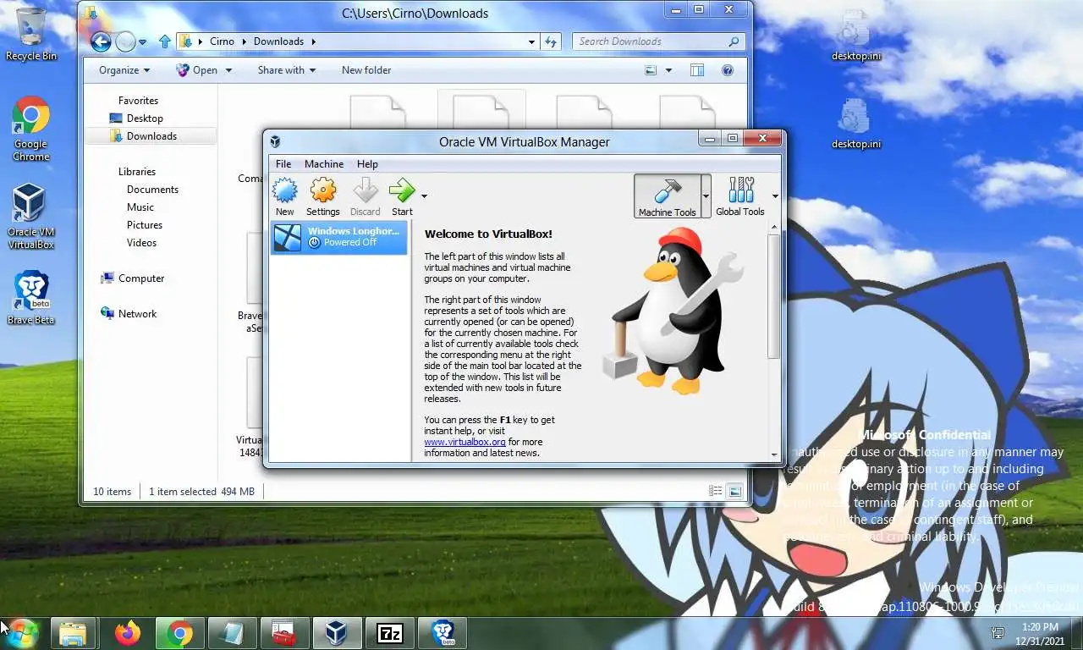Image resolution: width=1083 pixels, height=650 pixels.
Task: Select the Brave Beta desktop shortcut
Action: point(31,298)
